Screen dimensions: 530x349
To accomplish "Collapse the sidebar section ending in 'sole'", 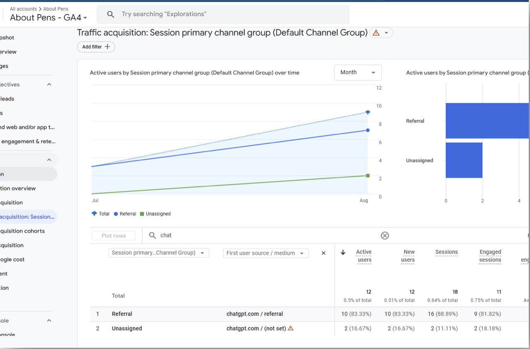I will pos(49,321).
